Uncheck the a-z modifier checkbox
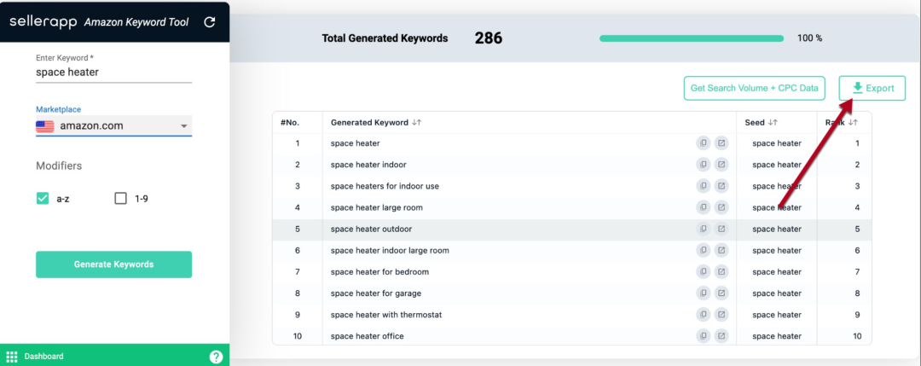The width and height of the screenshot is (921, 366). click(x=43, y=199)
